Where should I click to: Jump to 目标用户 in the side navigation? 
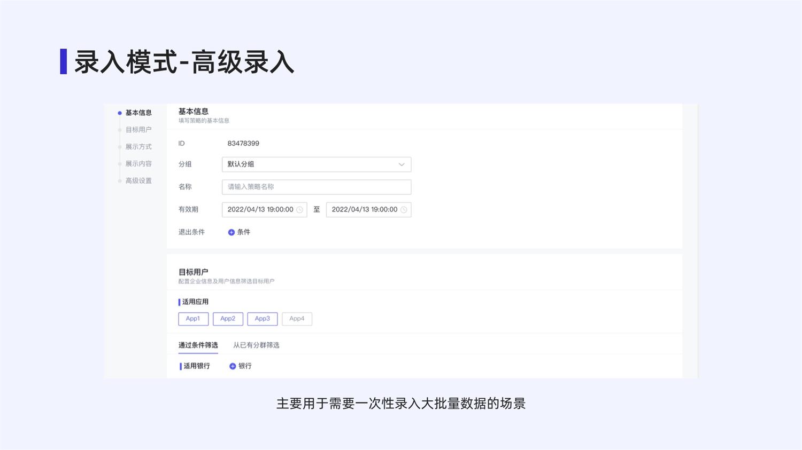(x=138, y=130)
